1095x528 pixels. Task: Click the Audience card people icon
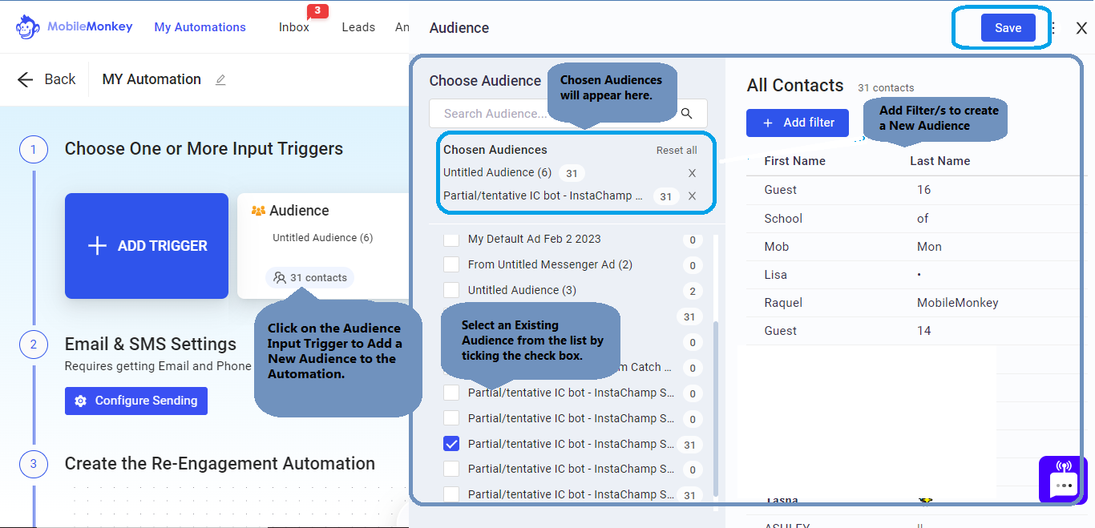258,211
